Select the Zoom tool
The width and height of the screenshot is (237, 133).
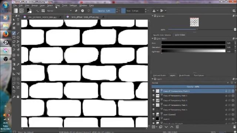click(x=14, y=97)
